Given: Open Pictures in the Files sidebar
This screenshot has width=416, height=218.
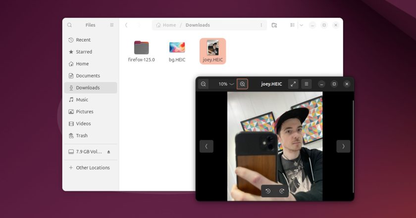Looking at the screenshot, I should point(91,112).
